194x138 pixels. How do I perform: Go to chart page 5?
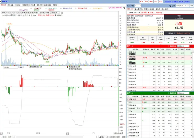(x=11, y=137)
